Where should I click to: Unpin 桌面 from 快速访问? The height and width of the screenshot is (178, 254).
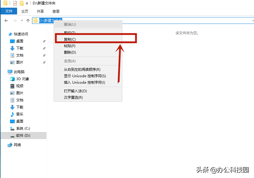coord(44,41)
